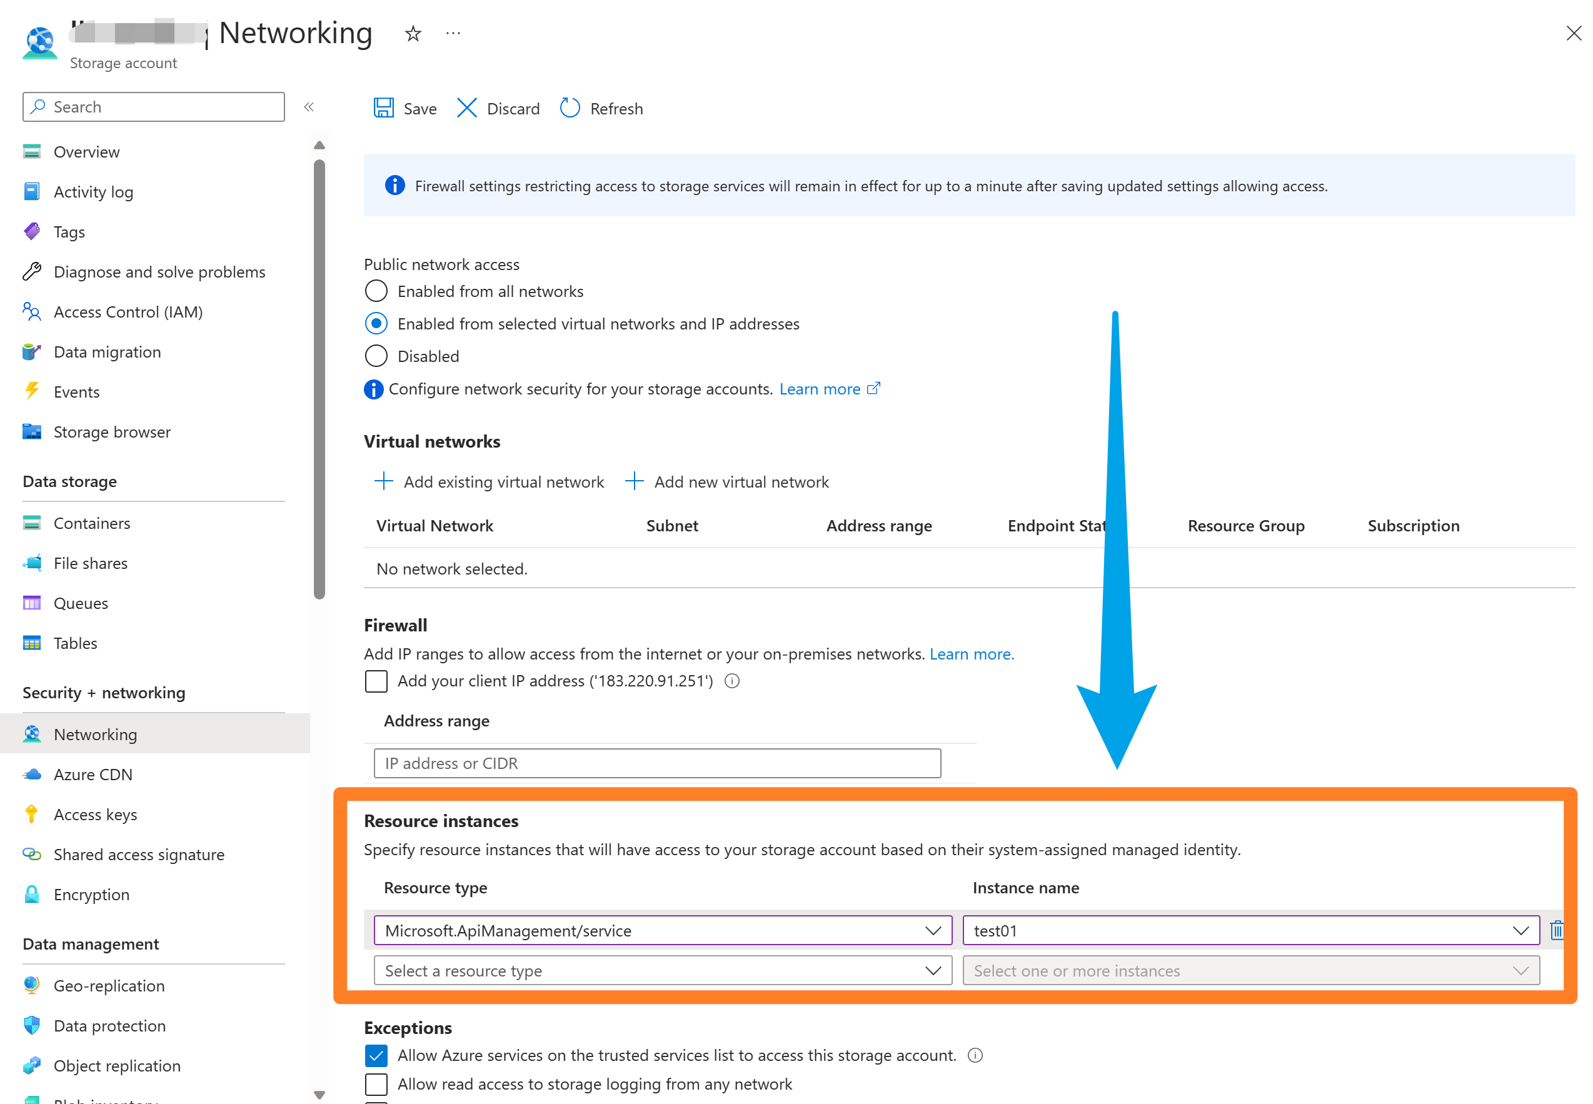Select the Disabled public network access option
This screenshot has width=1593, height=1104.
click(x=376, y=356)
